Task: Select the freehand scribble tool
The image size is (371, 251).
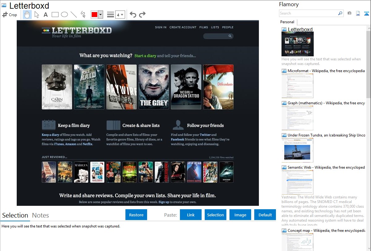Action: point(83,15)
